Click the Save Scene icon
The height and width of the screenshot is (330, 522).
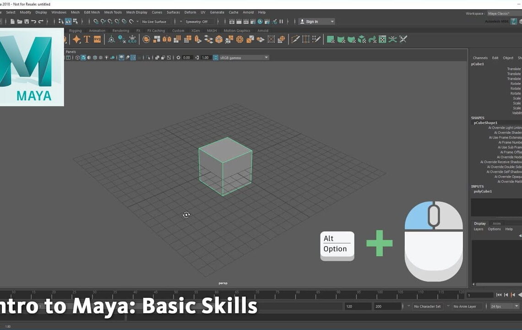pos(27,21)
